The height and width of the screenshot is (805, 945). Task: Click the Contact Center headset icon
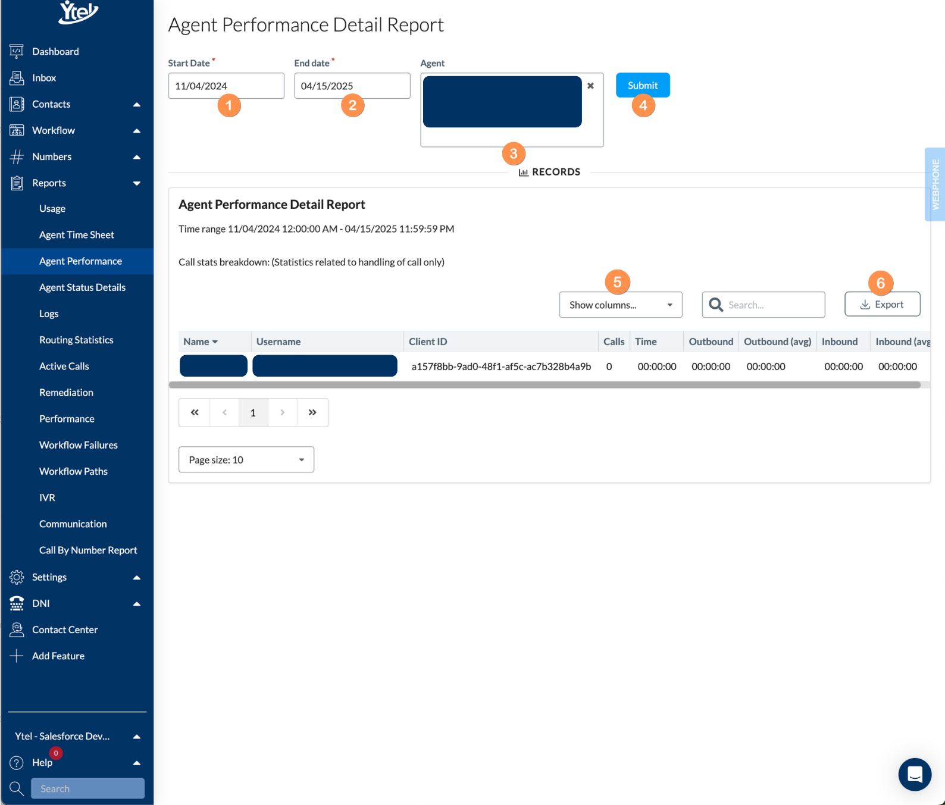pyautogui.click(x=17, y=629)
